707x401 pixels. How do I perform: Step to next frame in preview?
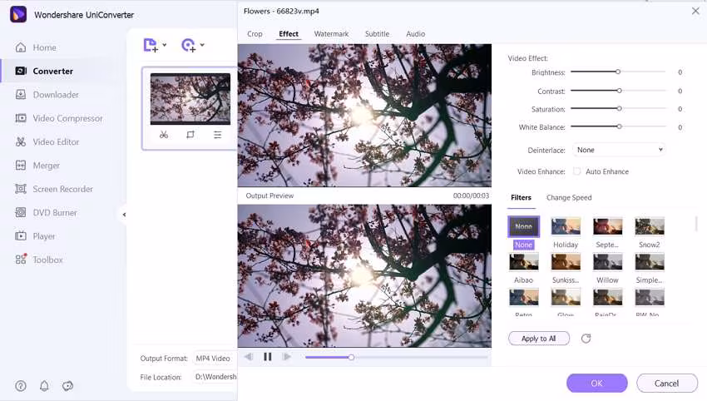pyautogui.click(x=286, y=357)
